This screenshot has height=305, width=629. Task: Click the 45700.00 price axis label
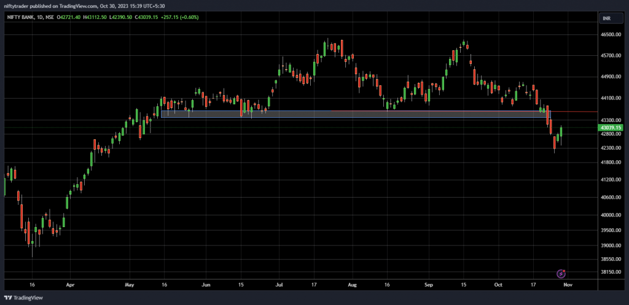611,55
